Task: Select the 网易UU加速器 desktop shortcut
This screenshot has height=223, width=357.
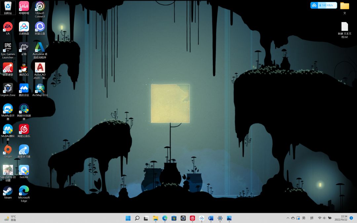Action: coord(24,112)
